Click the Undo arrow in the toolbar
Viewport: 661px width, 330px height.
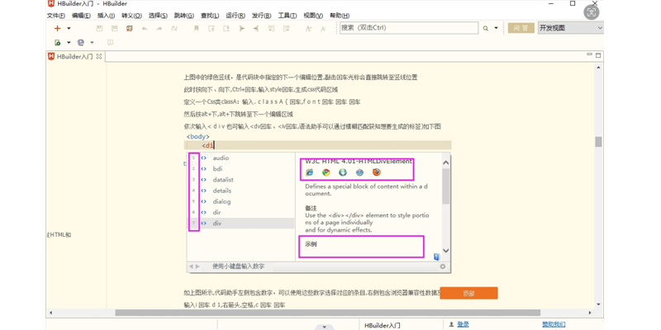[x=144, y=29]
